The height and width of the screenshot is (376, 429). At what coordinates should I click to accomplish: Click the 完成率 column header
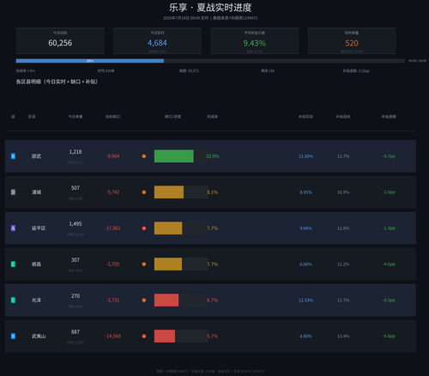[x=213, y=117]
